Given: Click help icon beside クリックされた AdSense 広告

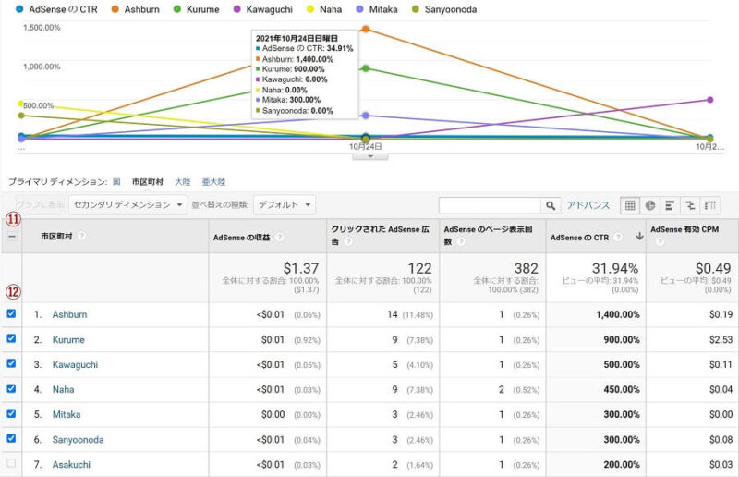Looking at the screenshot, I should coord(348,241).
